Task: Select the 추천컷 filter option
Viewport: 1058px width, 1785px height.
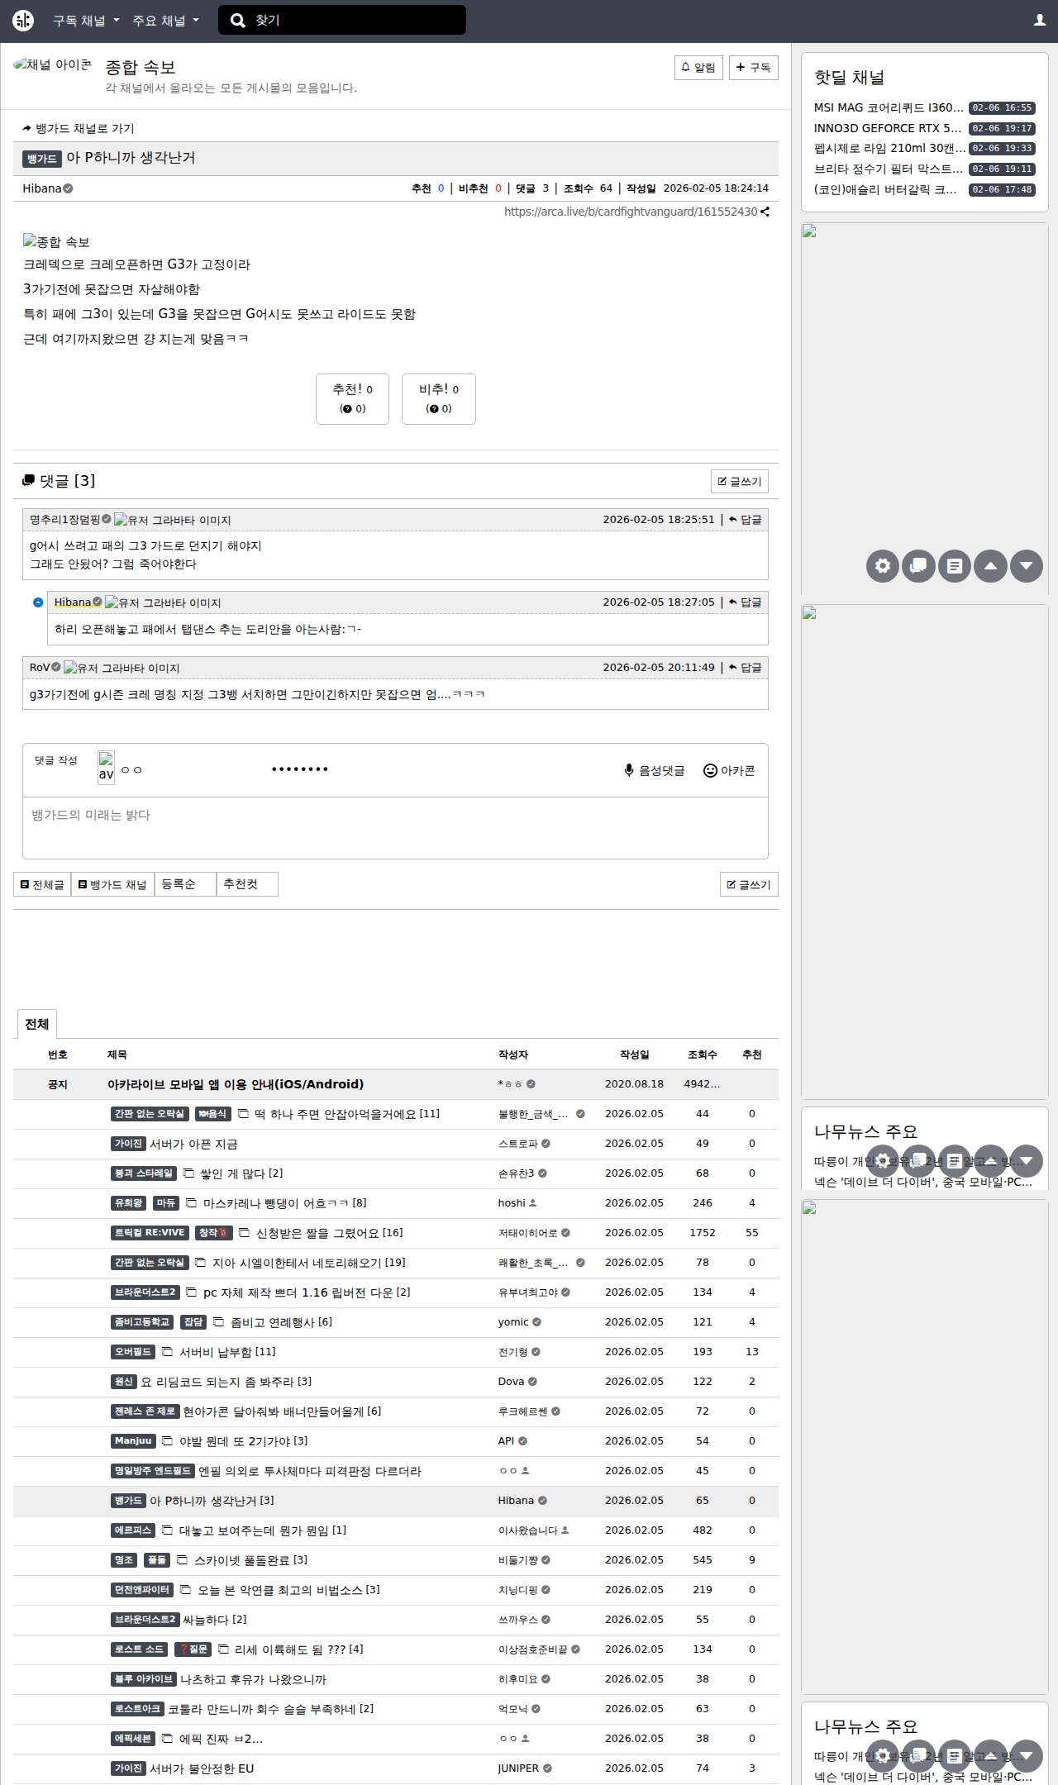Action: (x=247, y=884)
